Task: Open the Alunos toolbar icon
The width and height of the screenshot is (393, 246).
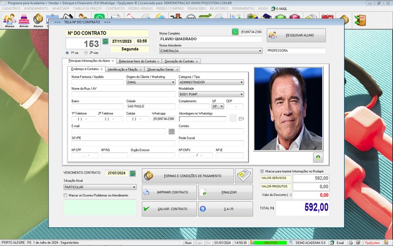Action: click(9, 20)
